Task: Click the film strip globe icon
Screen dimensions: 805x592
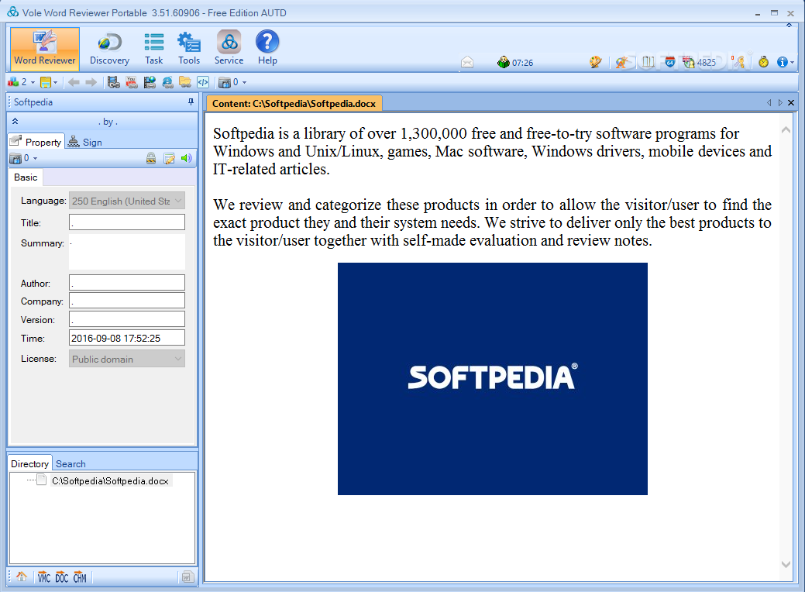Action: (x=150, y=82)
